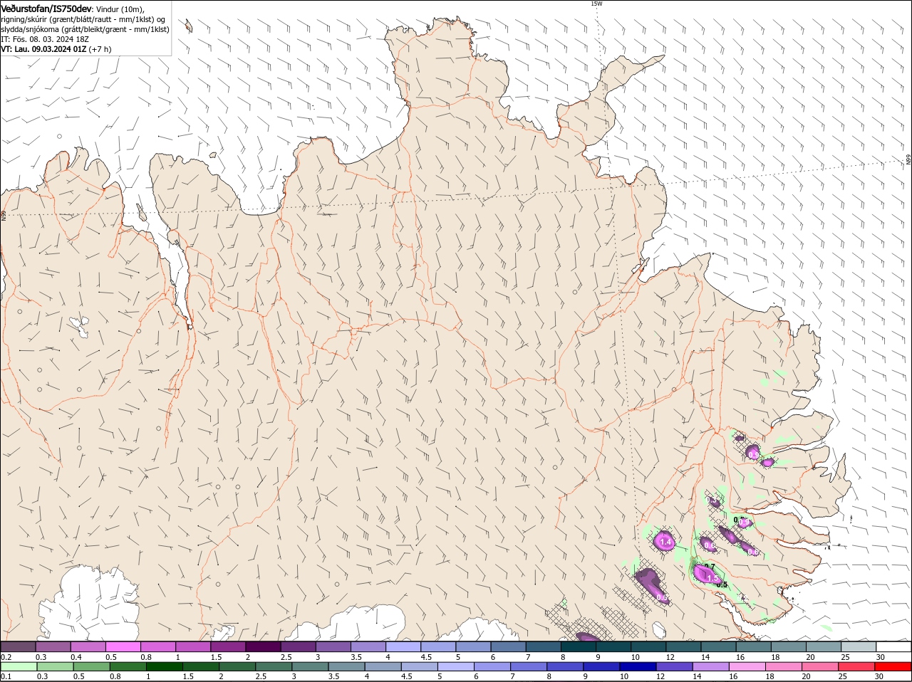Click the white last swatch in the upper legend
The image size is (912, 682).
click(x=893, y=647)
